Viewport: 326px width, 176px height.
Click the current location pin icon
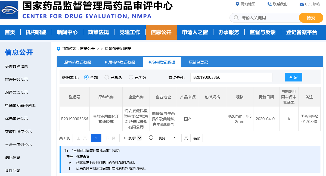[x=58, y=49]
